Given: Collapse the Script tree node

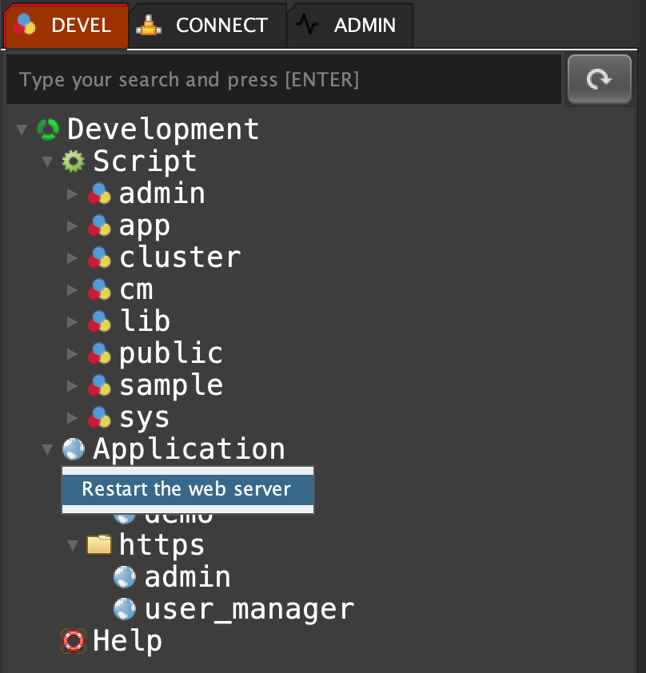Looking at the screenshot, I should coord(47,161).
